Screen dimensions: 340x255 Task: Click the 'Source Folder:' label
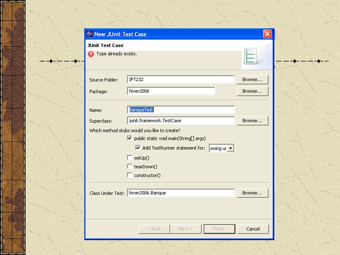[x=104, y=80]
